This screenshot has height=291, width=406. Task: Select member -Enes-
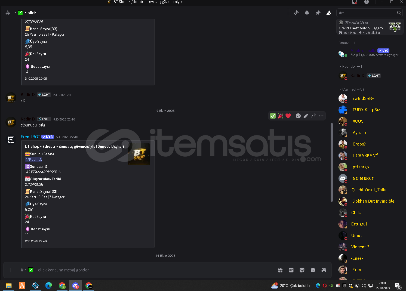point(369,258)
